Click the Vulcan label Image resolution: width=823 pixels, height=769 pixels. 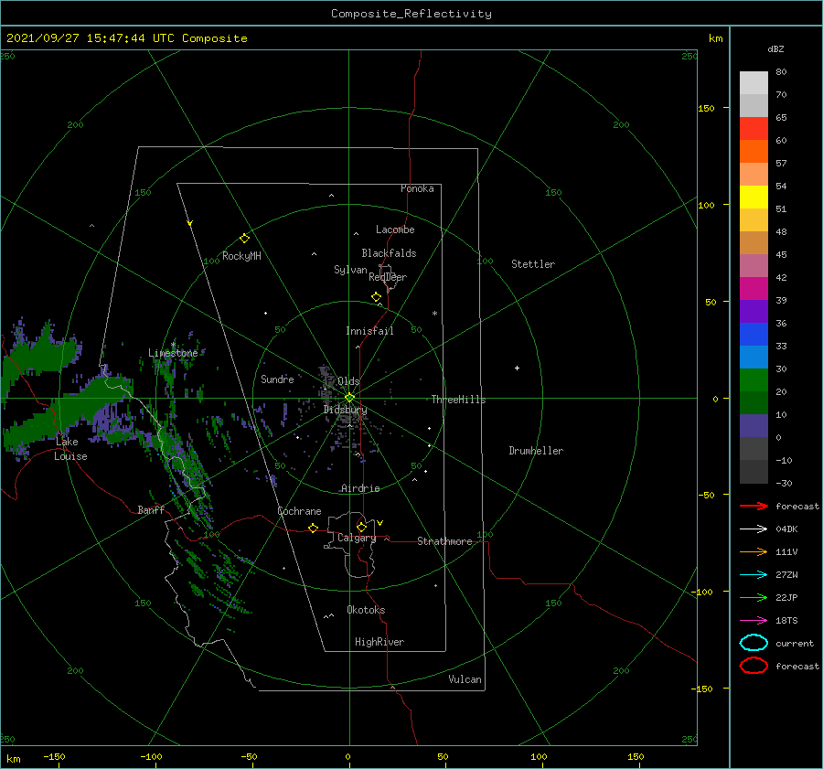[465, 679]
